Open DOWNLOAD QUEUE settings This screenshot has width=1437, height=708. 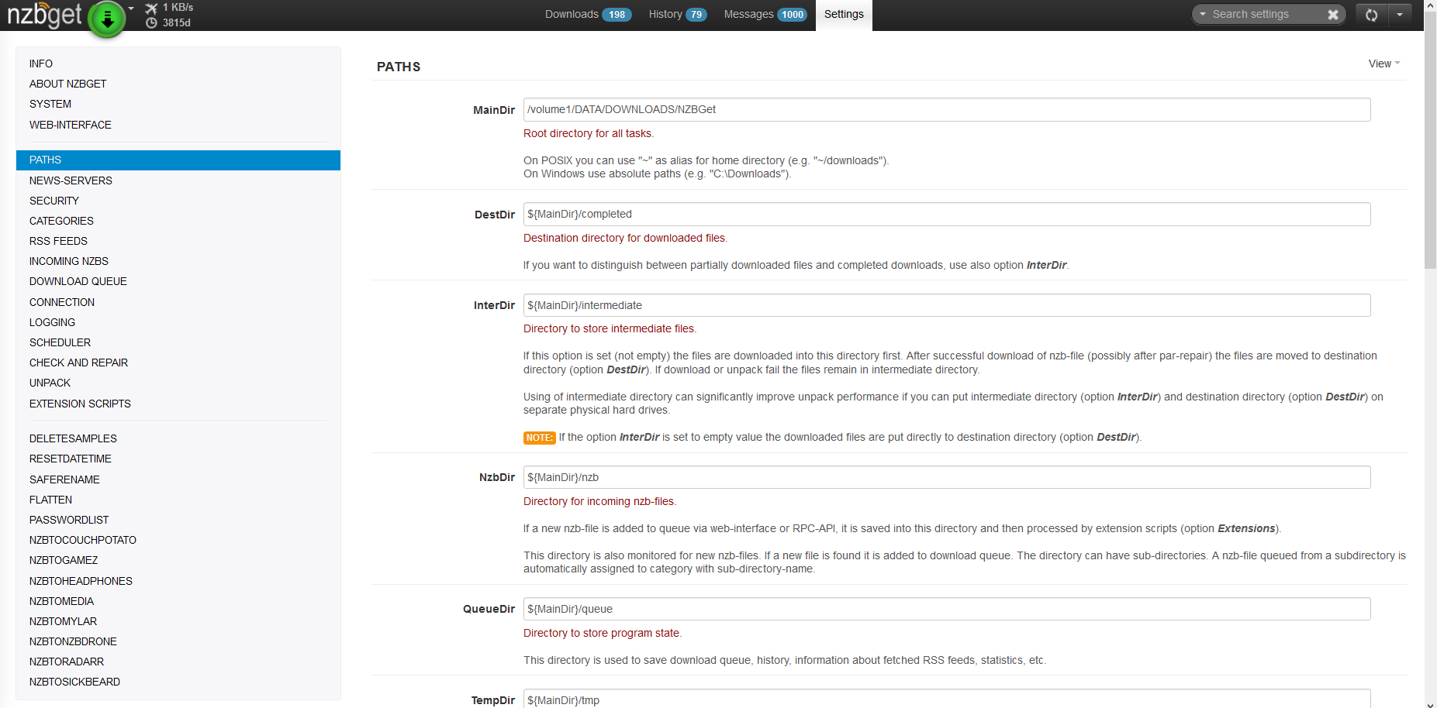(178, 281)
